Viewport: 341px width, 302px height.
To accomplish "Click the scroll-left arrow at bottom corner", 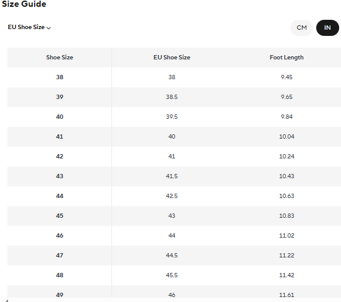I will click(x=7, y=300).
